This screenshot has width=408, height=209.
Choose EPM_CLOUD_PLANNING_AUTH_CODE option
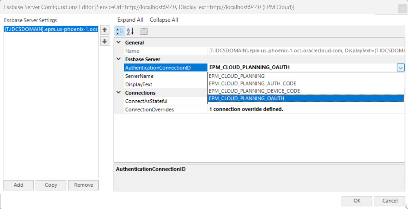coord(306,83)
